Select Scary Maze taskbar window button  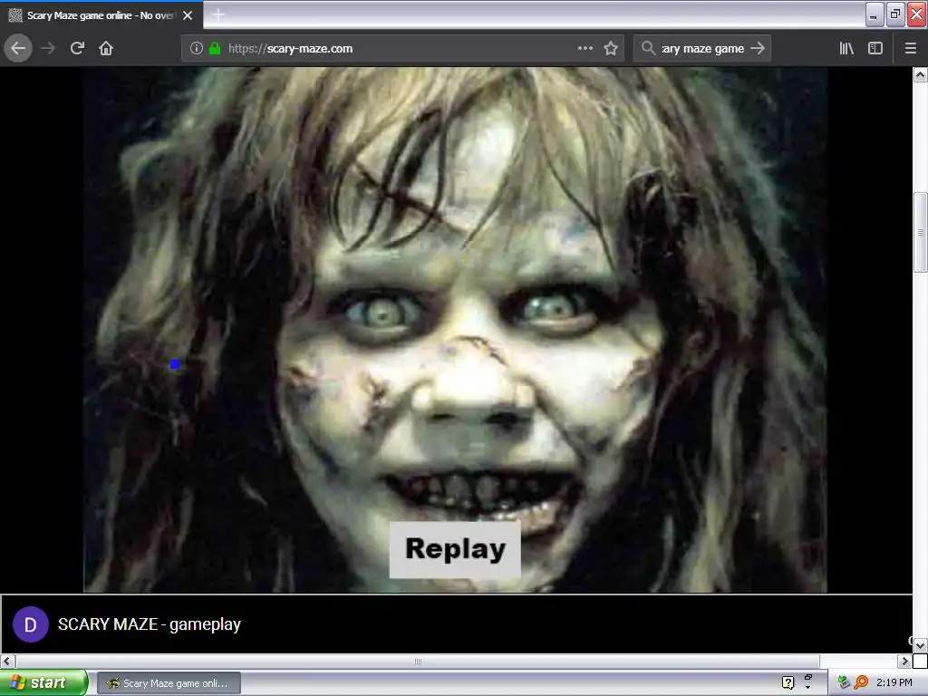pyautogui.click(x=169, y=683)
